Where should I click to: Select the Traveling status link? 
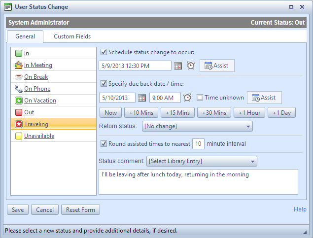pyautogui.click(x=36, y=124)
